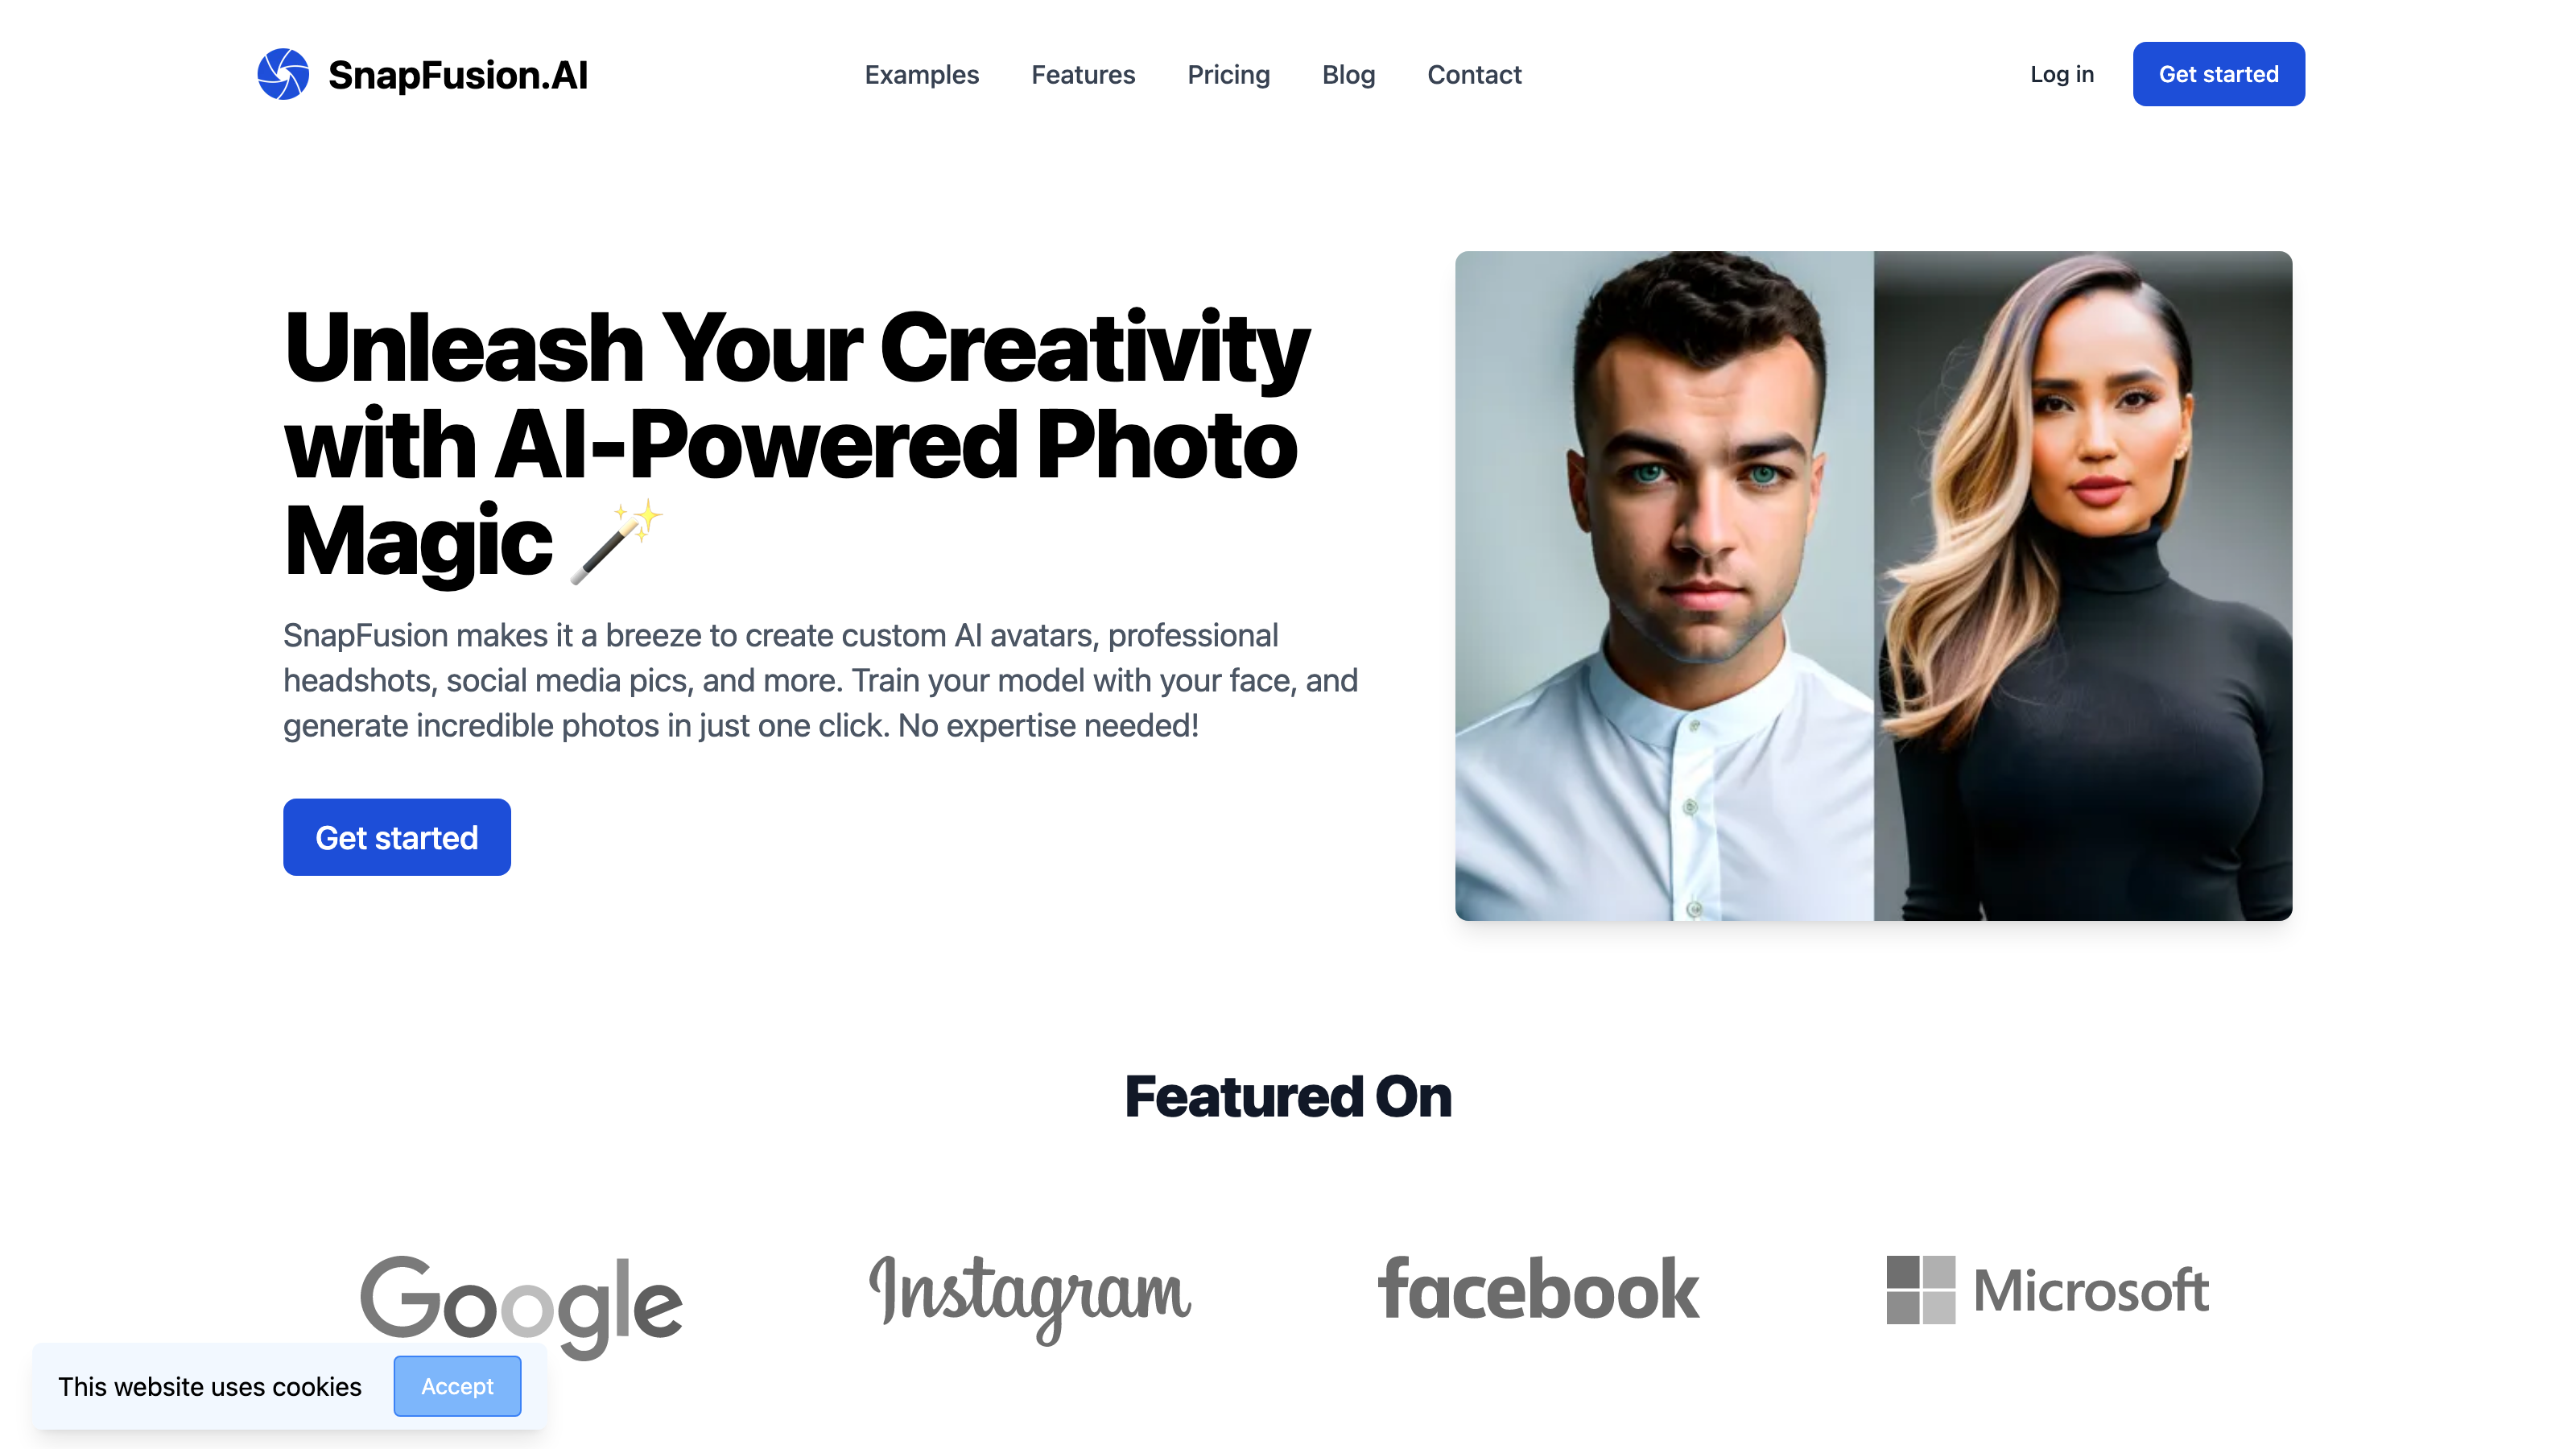Click the Examples navigation menu item
Screen dimensions: 2576x1449
click(x=922, y=74)
